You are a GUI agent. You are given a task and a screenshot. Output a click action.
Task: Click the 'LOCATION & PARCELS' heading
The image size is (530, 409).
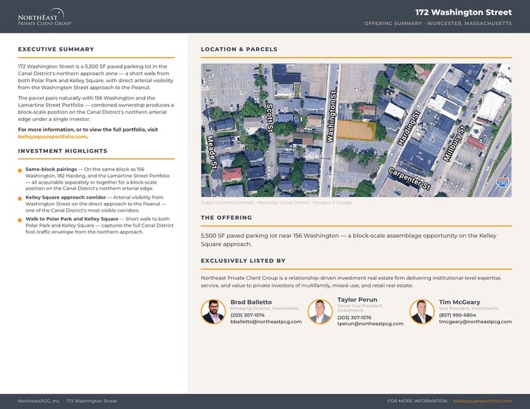click(x=239, y=49)
